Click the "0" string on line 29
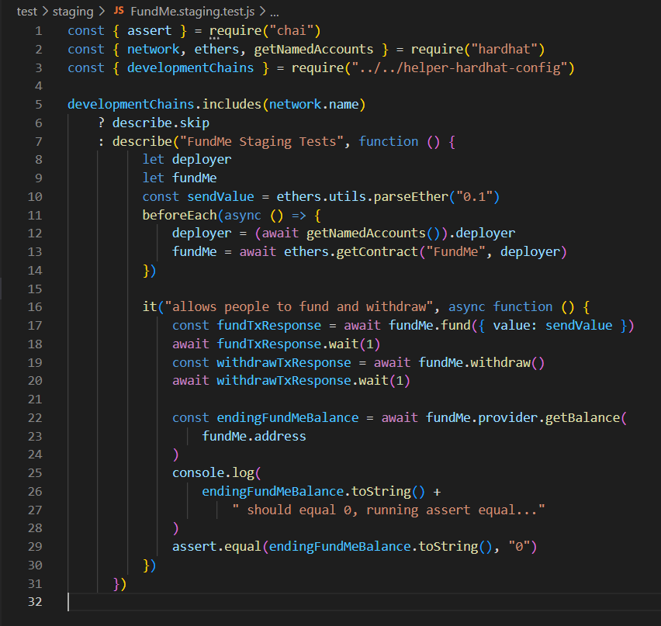661x626 pixels. tap(519, 547)
